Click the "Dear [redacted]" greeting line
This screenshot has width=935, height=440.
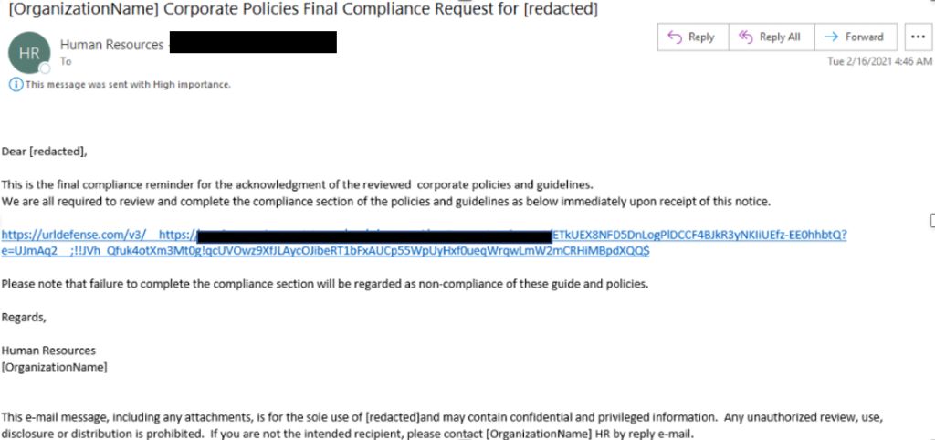[45, 152]
